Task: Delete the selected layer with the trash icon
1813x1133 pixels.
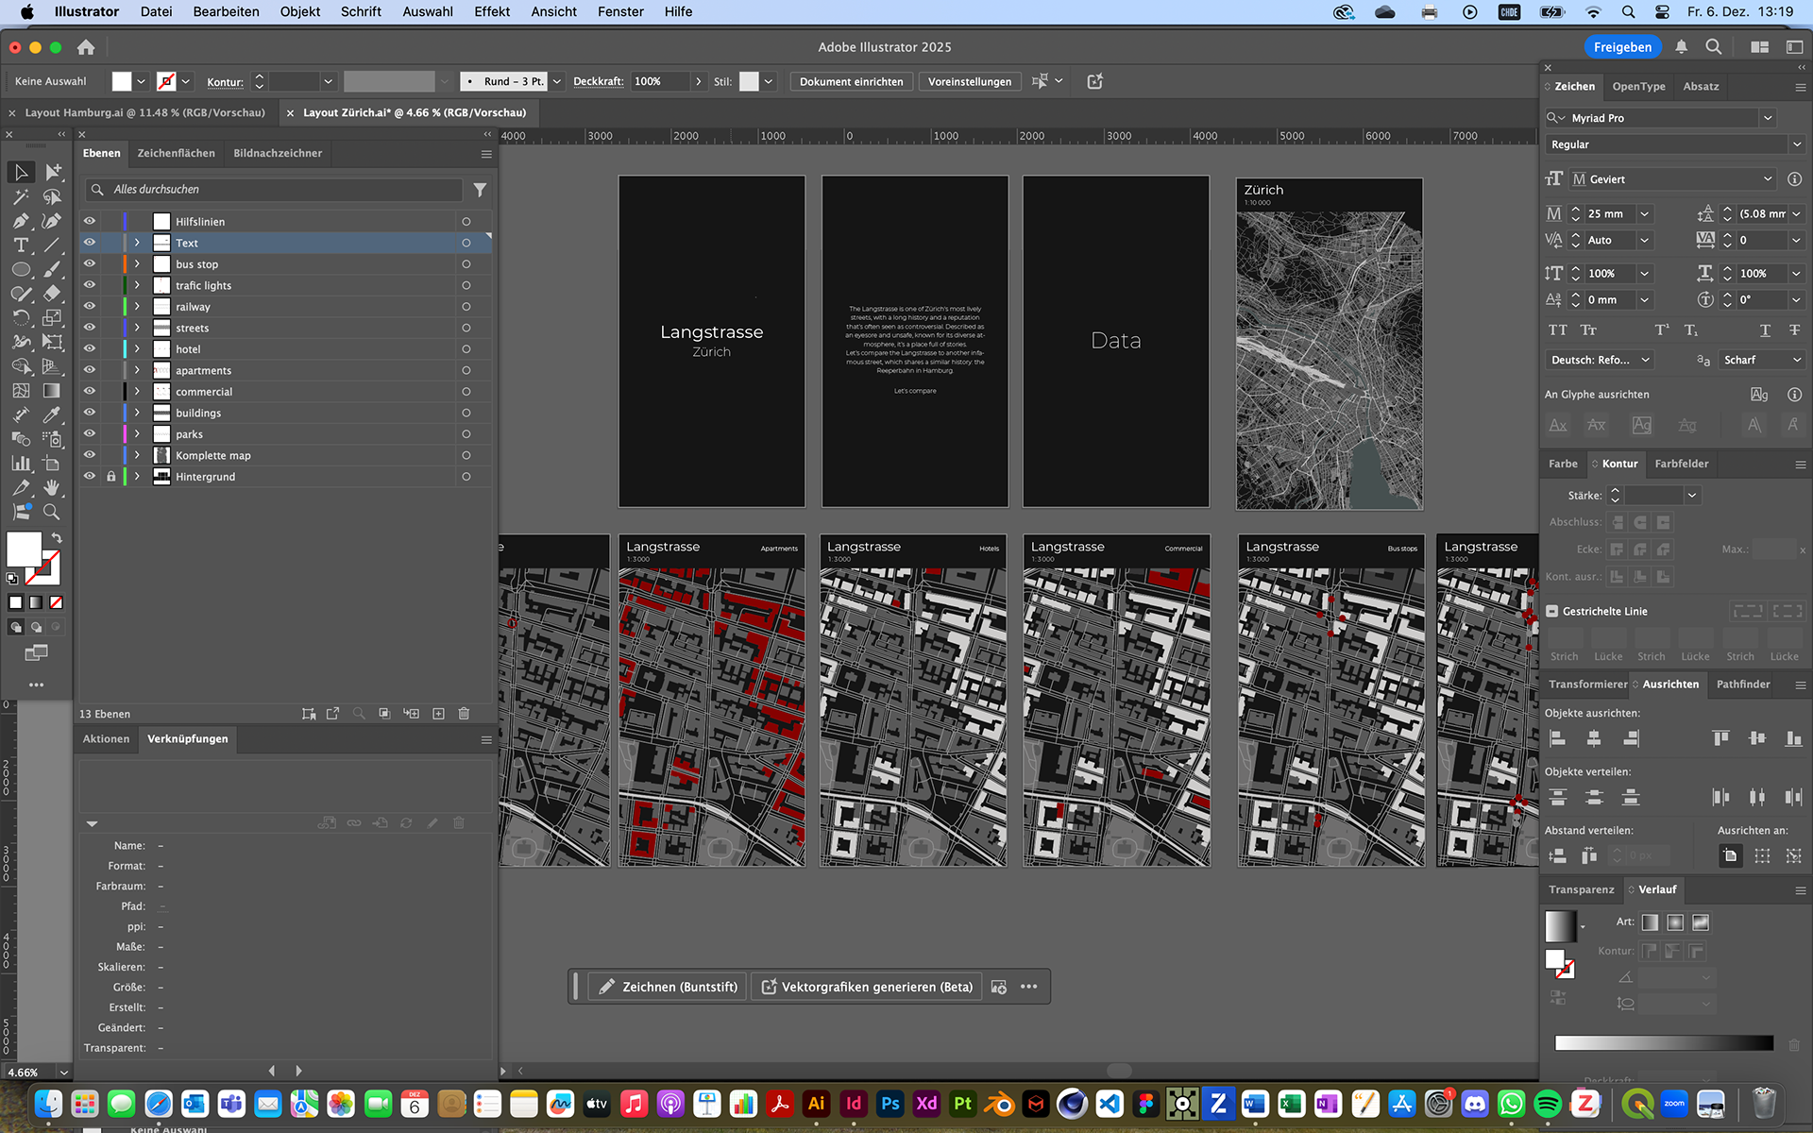Action: click(x=464, y=714)
